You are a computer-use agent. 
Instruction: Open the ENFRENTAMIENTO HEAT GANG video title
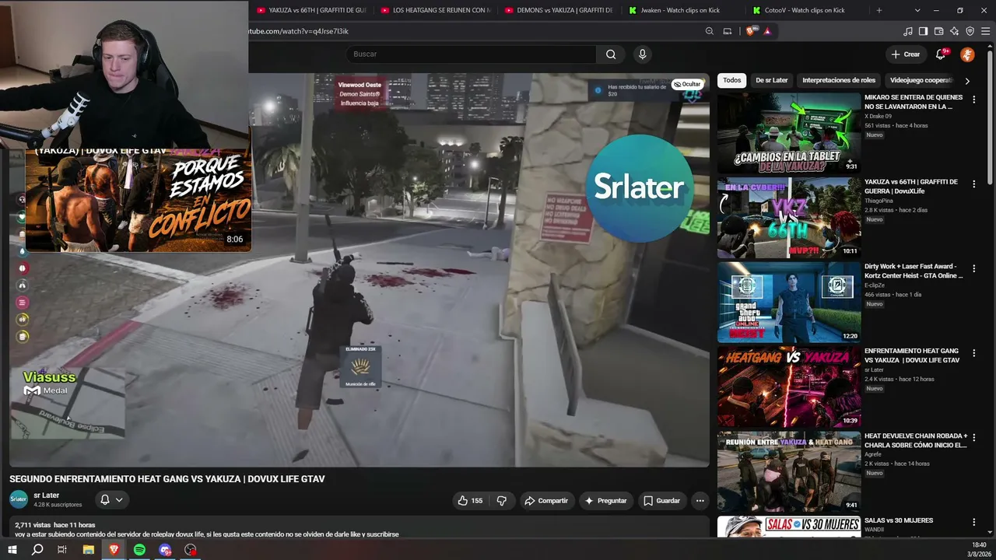pos(912,355)
